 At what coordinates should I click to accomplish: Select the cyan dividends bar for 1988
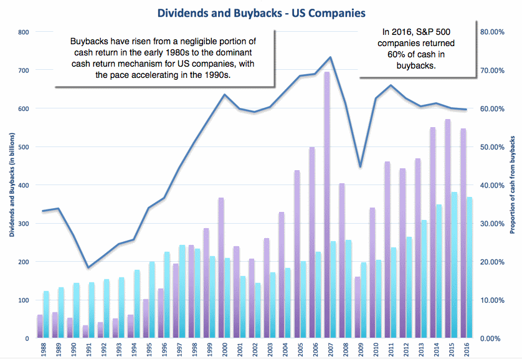click(46, 315)
